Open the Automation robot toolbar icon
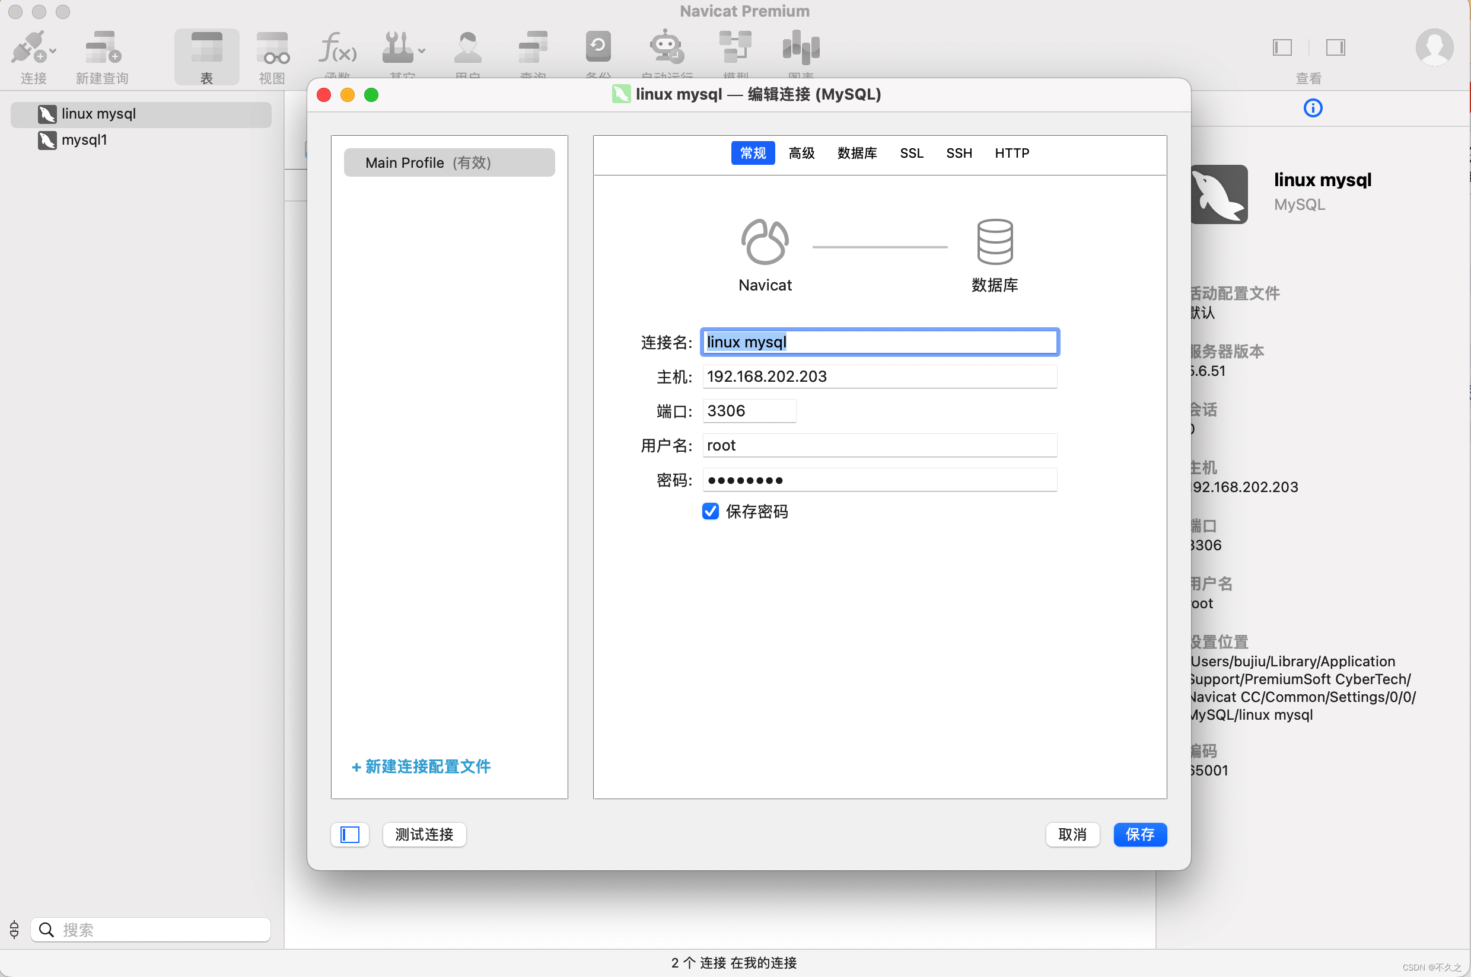This screenshot has height=977, width=1471. 666,46
